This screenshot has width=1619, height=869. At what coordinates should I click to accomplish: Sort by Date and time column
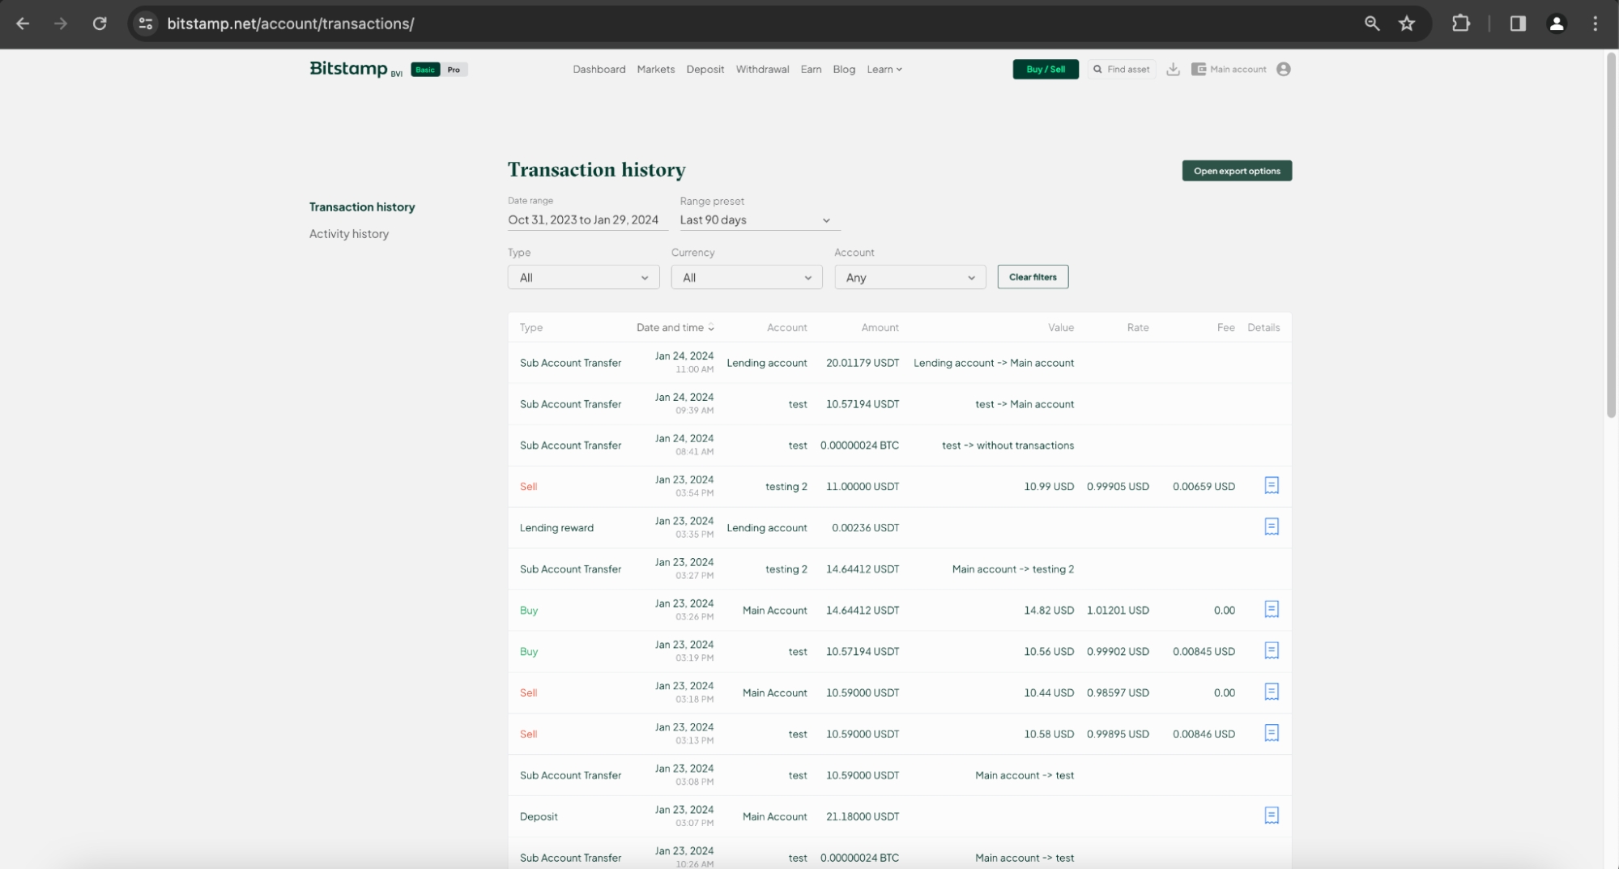[x=675, y=327]
